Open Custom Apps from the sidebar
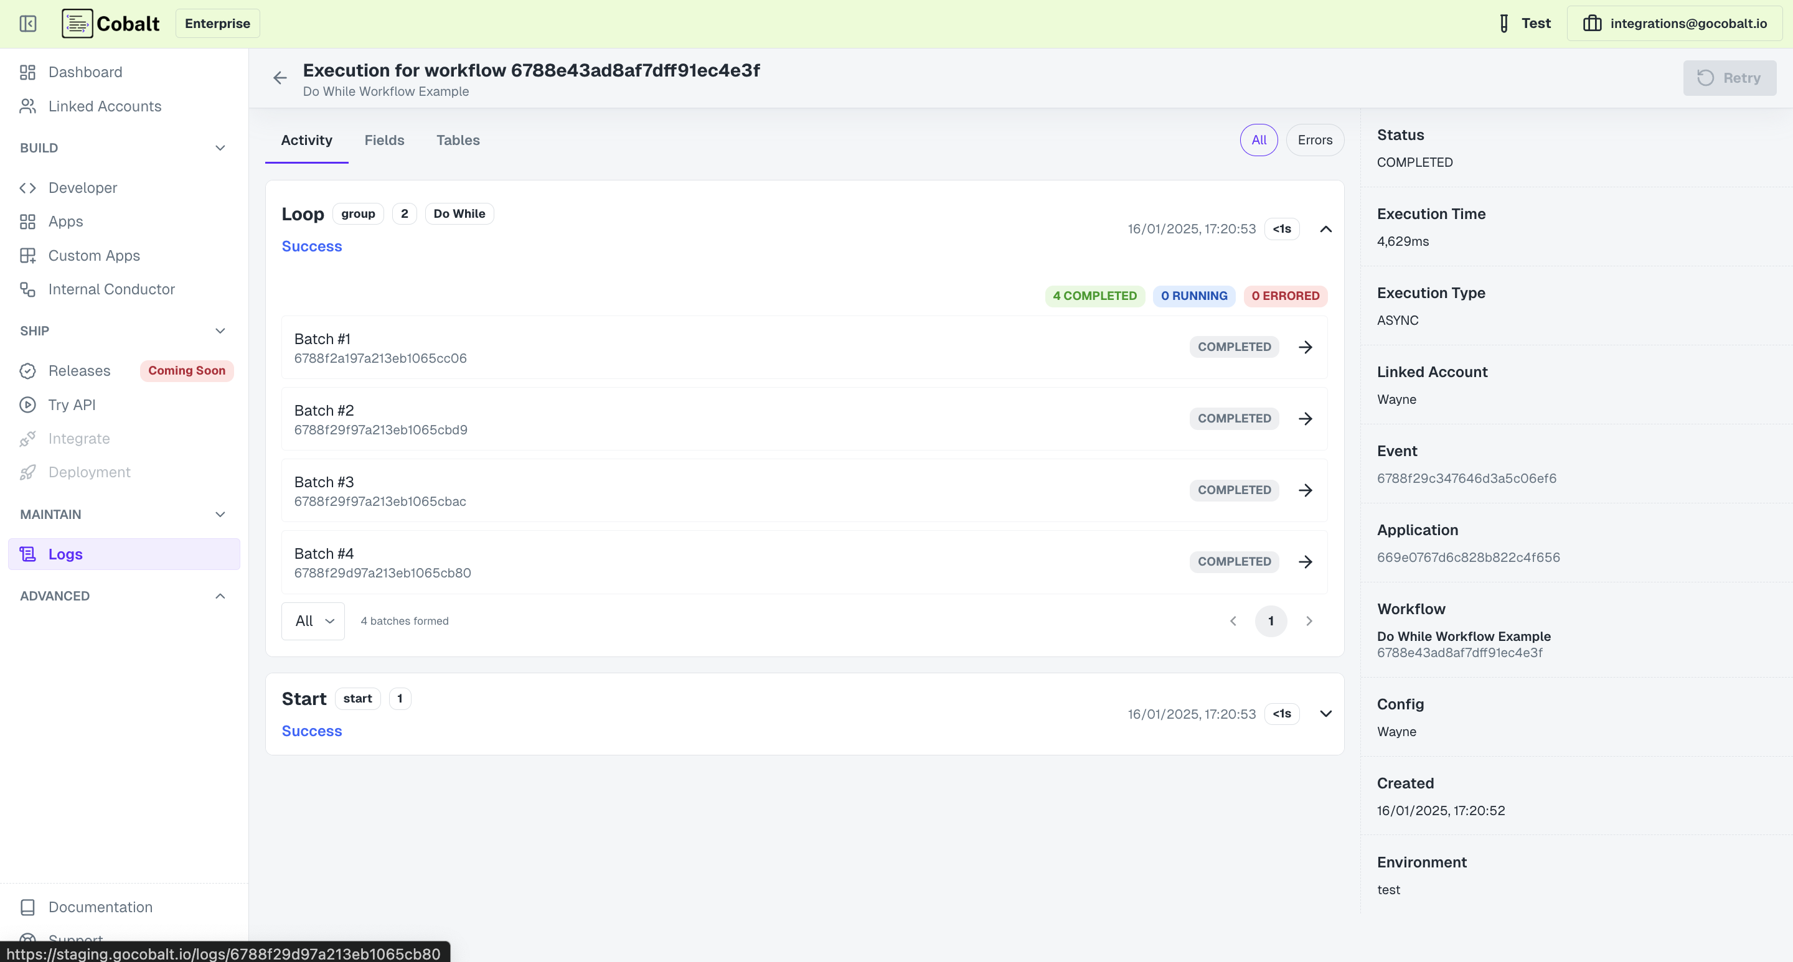1793x962 pixels. coord(94,255)
